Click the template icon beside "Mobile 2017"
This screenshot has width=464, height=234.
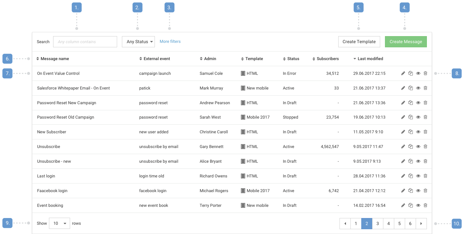(x=242, y=117)
